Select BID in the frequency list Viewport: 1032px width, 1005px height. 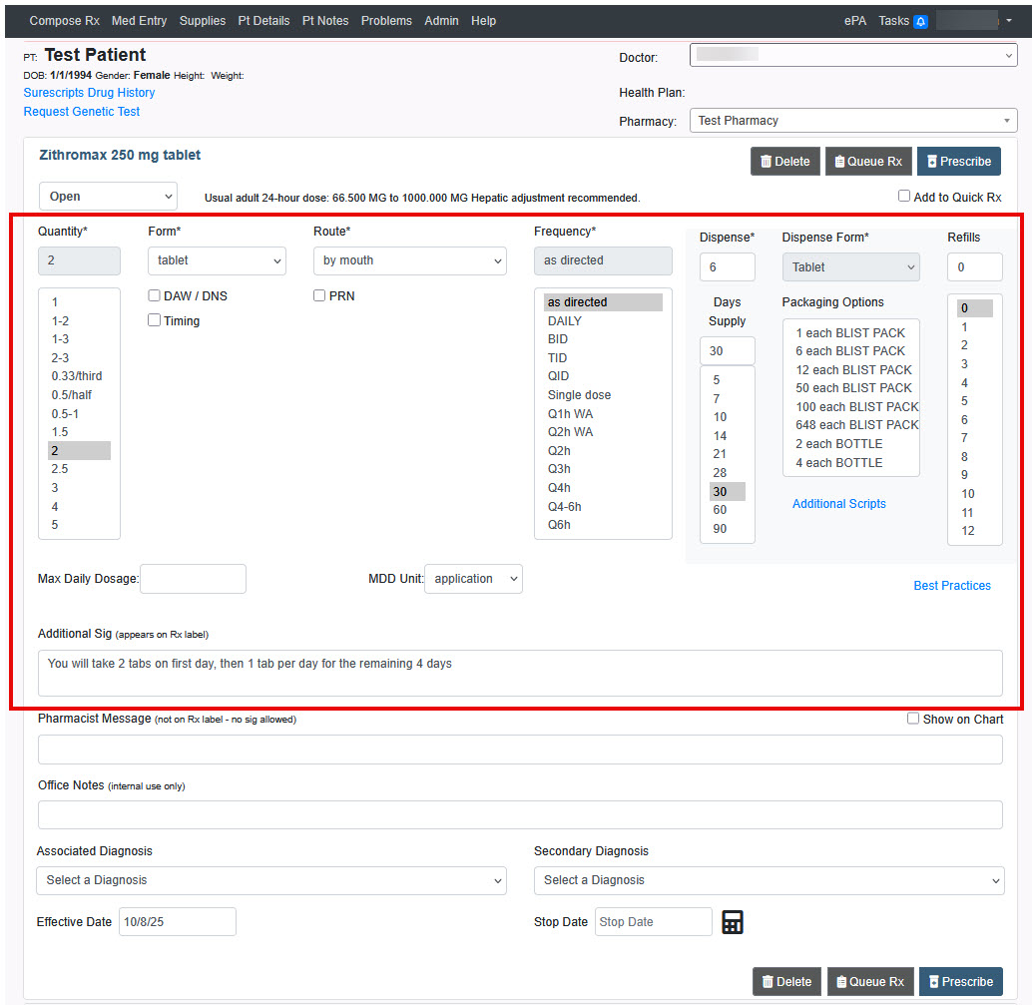[558, 339]
